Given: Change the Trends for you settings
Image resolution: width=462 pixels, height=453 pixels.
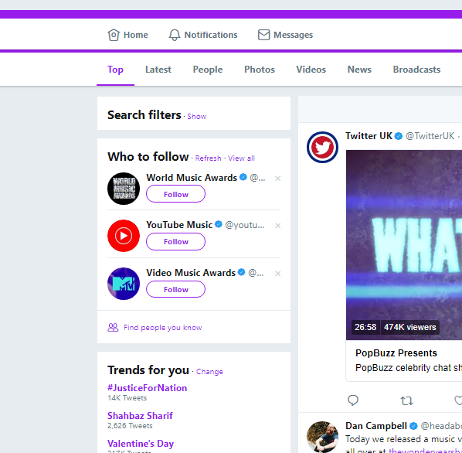Looking at the screenshot, I should pos(209,372).
